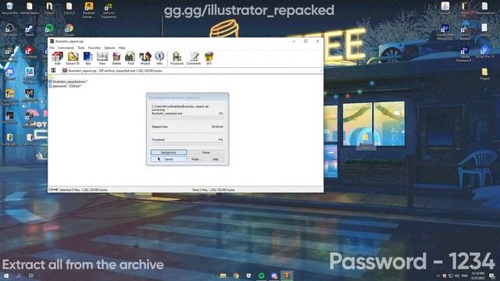Open the Discord desktop shortcut

coord(9,74)
